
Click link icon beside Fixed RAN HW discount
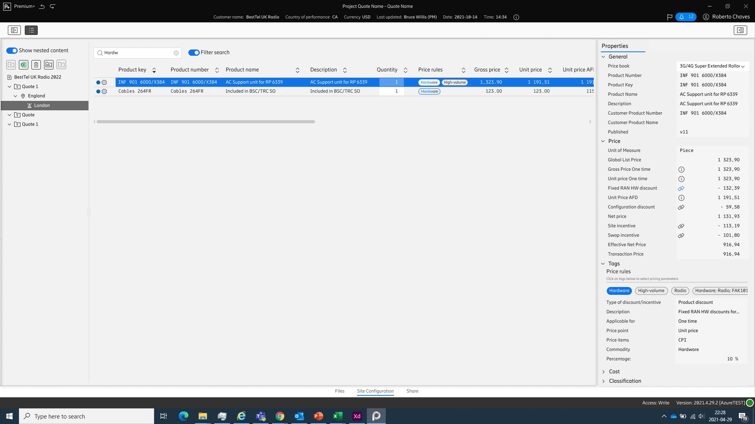click(x=681, y=188)
